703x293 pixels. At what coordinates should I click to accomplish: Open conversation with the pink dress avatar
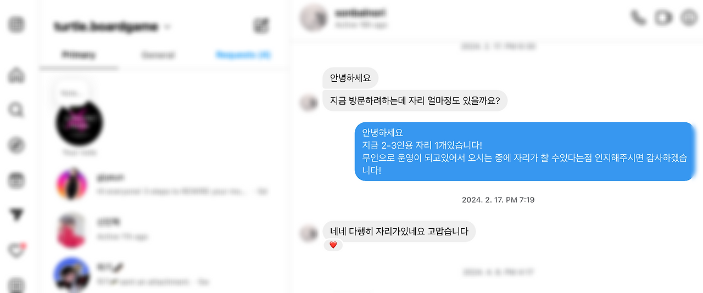(164, 230)
